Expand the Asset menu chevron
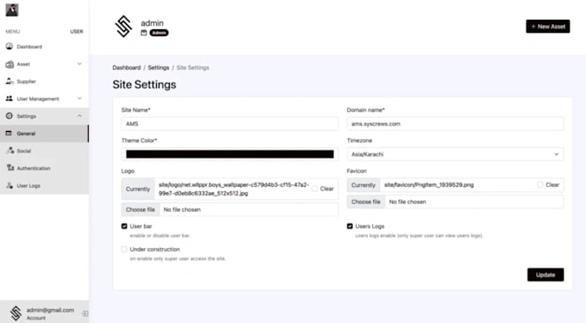 79,64
